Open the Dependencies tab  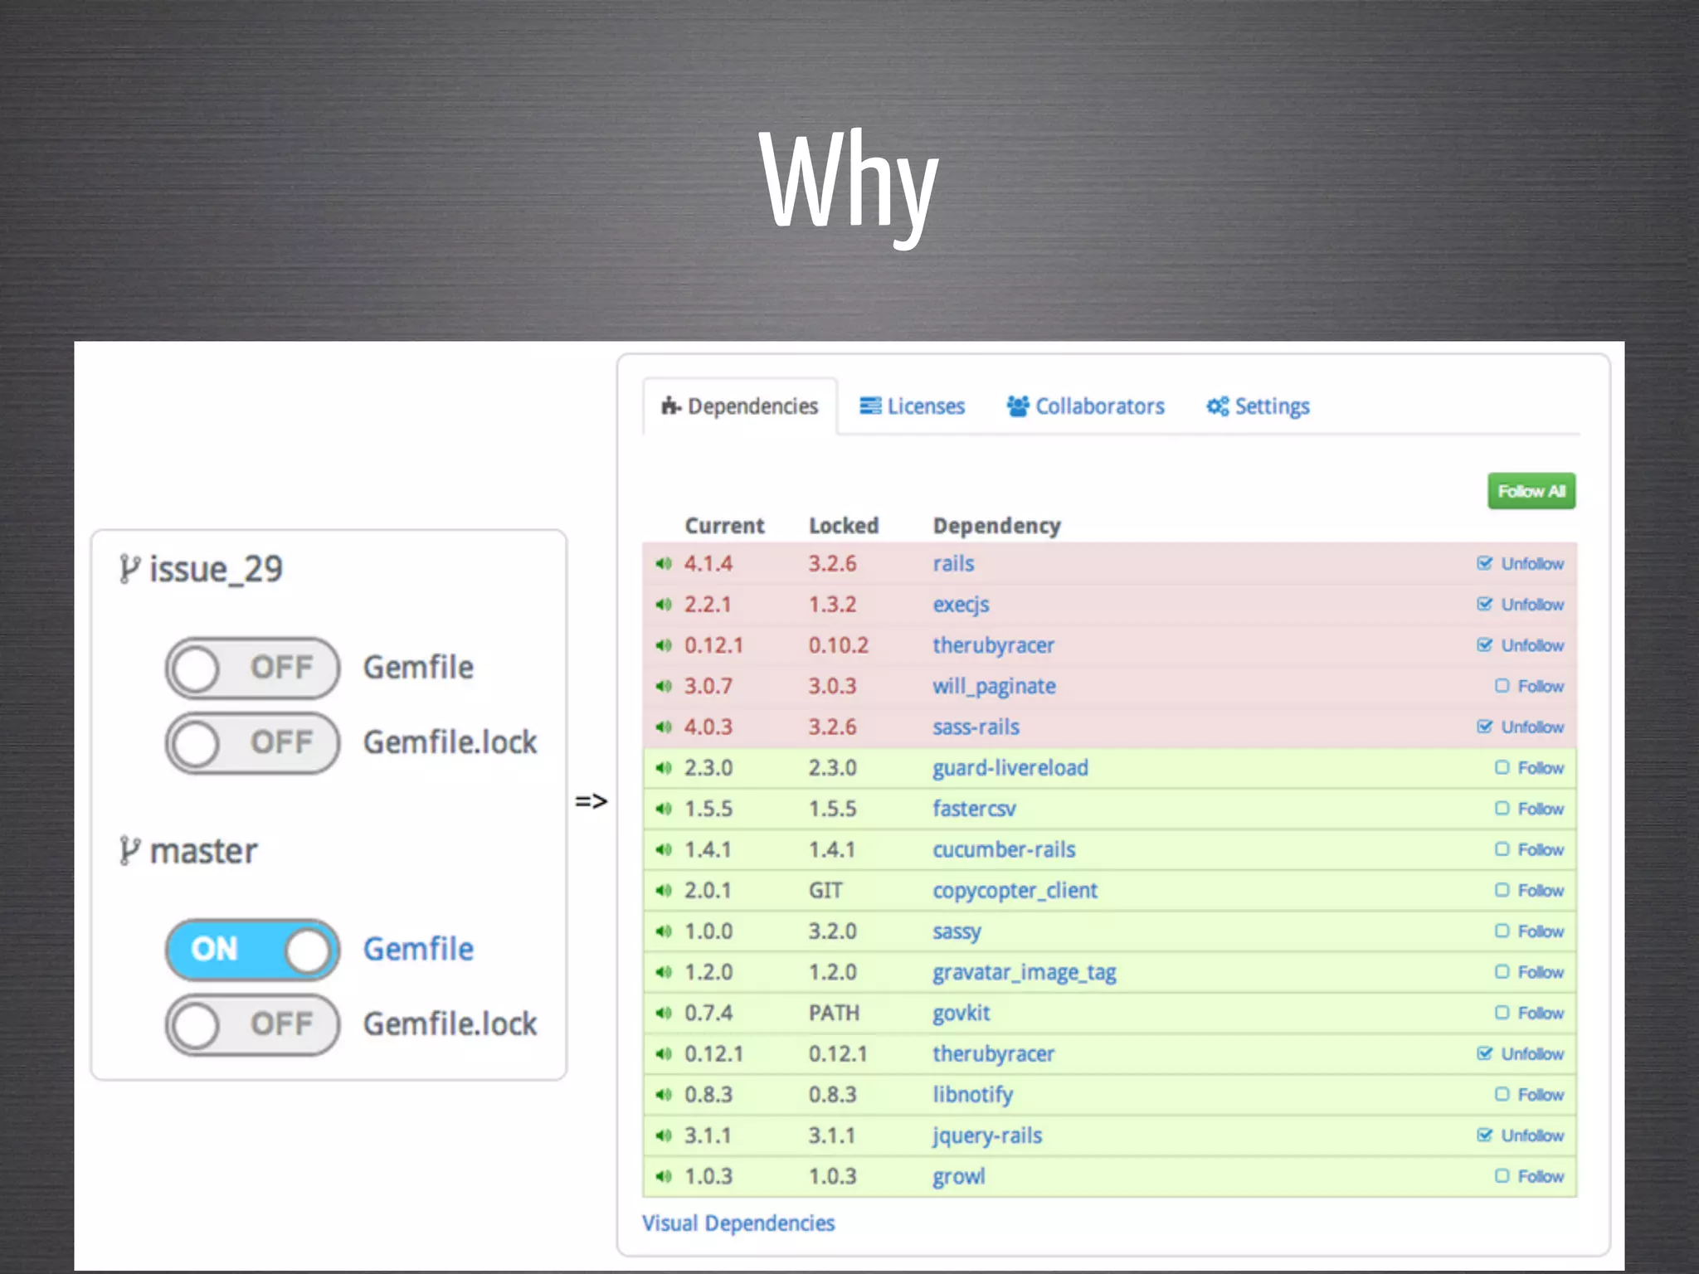click(x=740, y=406)
